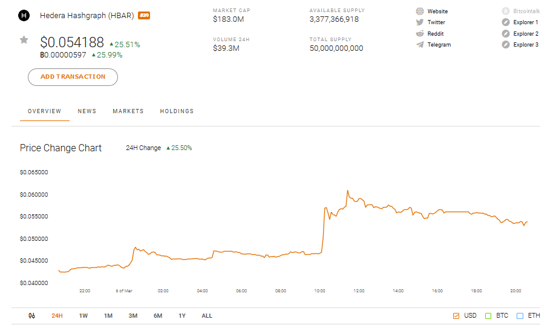Show the ALL time range chart

(207, 316)
